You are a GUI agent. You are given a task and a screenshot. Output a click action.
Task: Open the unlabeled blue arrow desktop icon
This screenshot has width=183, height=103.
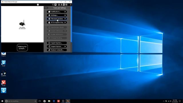[x=3, y=90]
